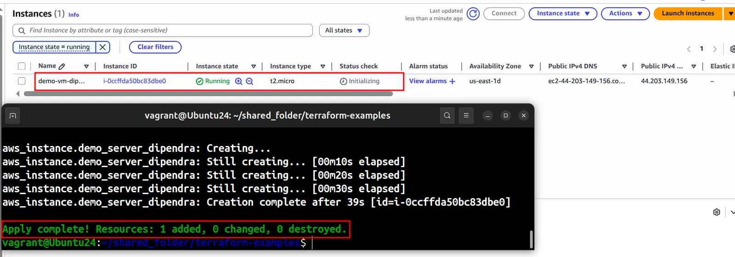Screen dimensions: 735x257
Task: Open Actions dropdown
Action: pos(625,14)
